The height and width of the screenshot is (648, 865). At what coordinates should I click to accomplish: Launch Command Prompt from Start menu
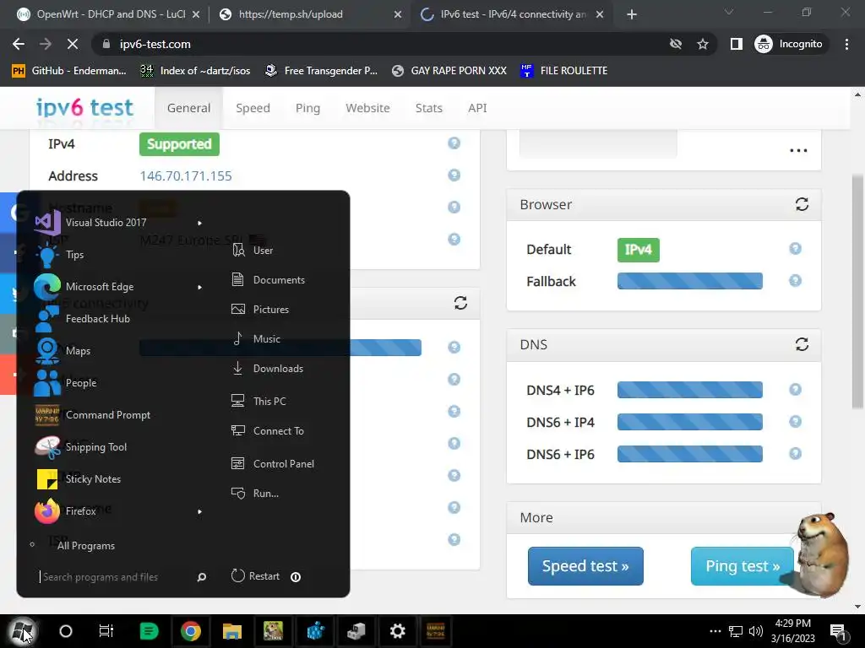click(107, 415)
